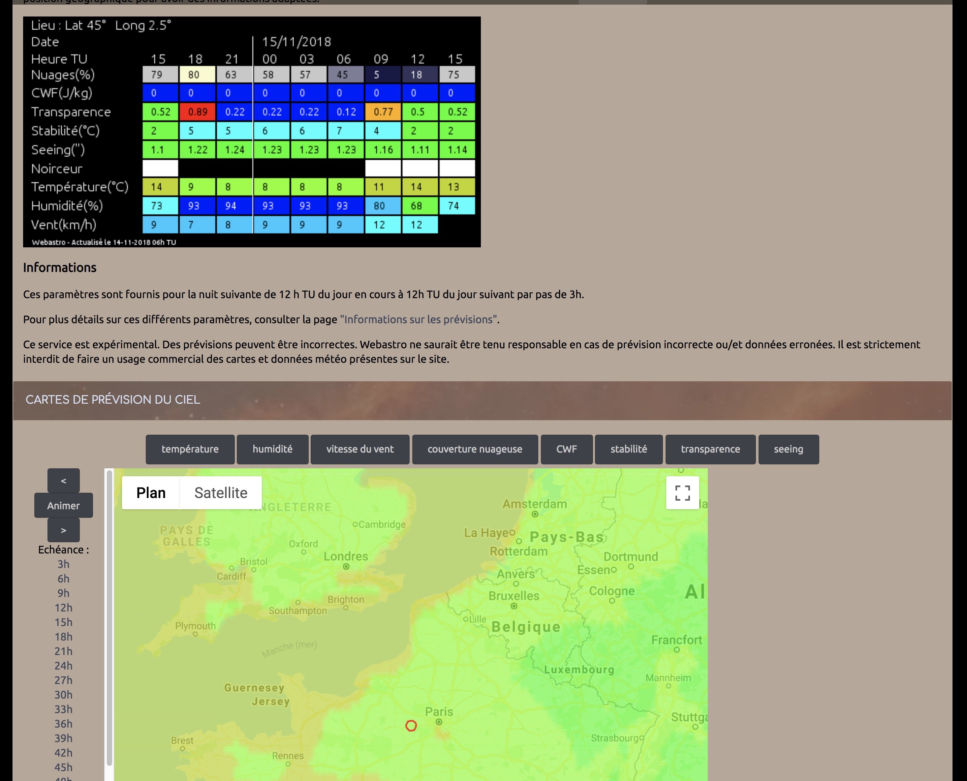Select vitesse du vent map

(360, 449)
